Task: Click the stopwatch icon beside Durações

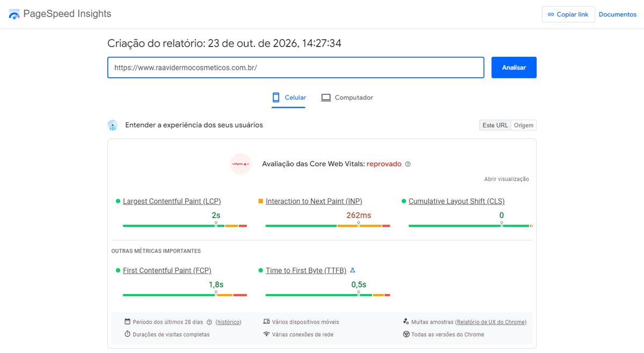Action: [x=128, y=334]
